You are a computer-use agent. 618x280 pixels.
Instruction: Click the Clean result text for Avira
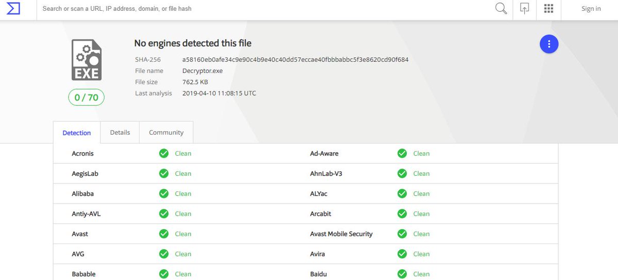[x=421, y=254]
